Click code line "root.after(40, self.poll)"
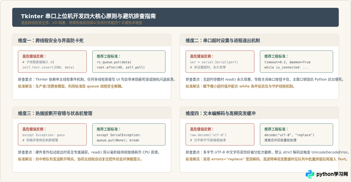 (120, 67)
